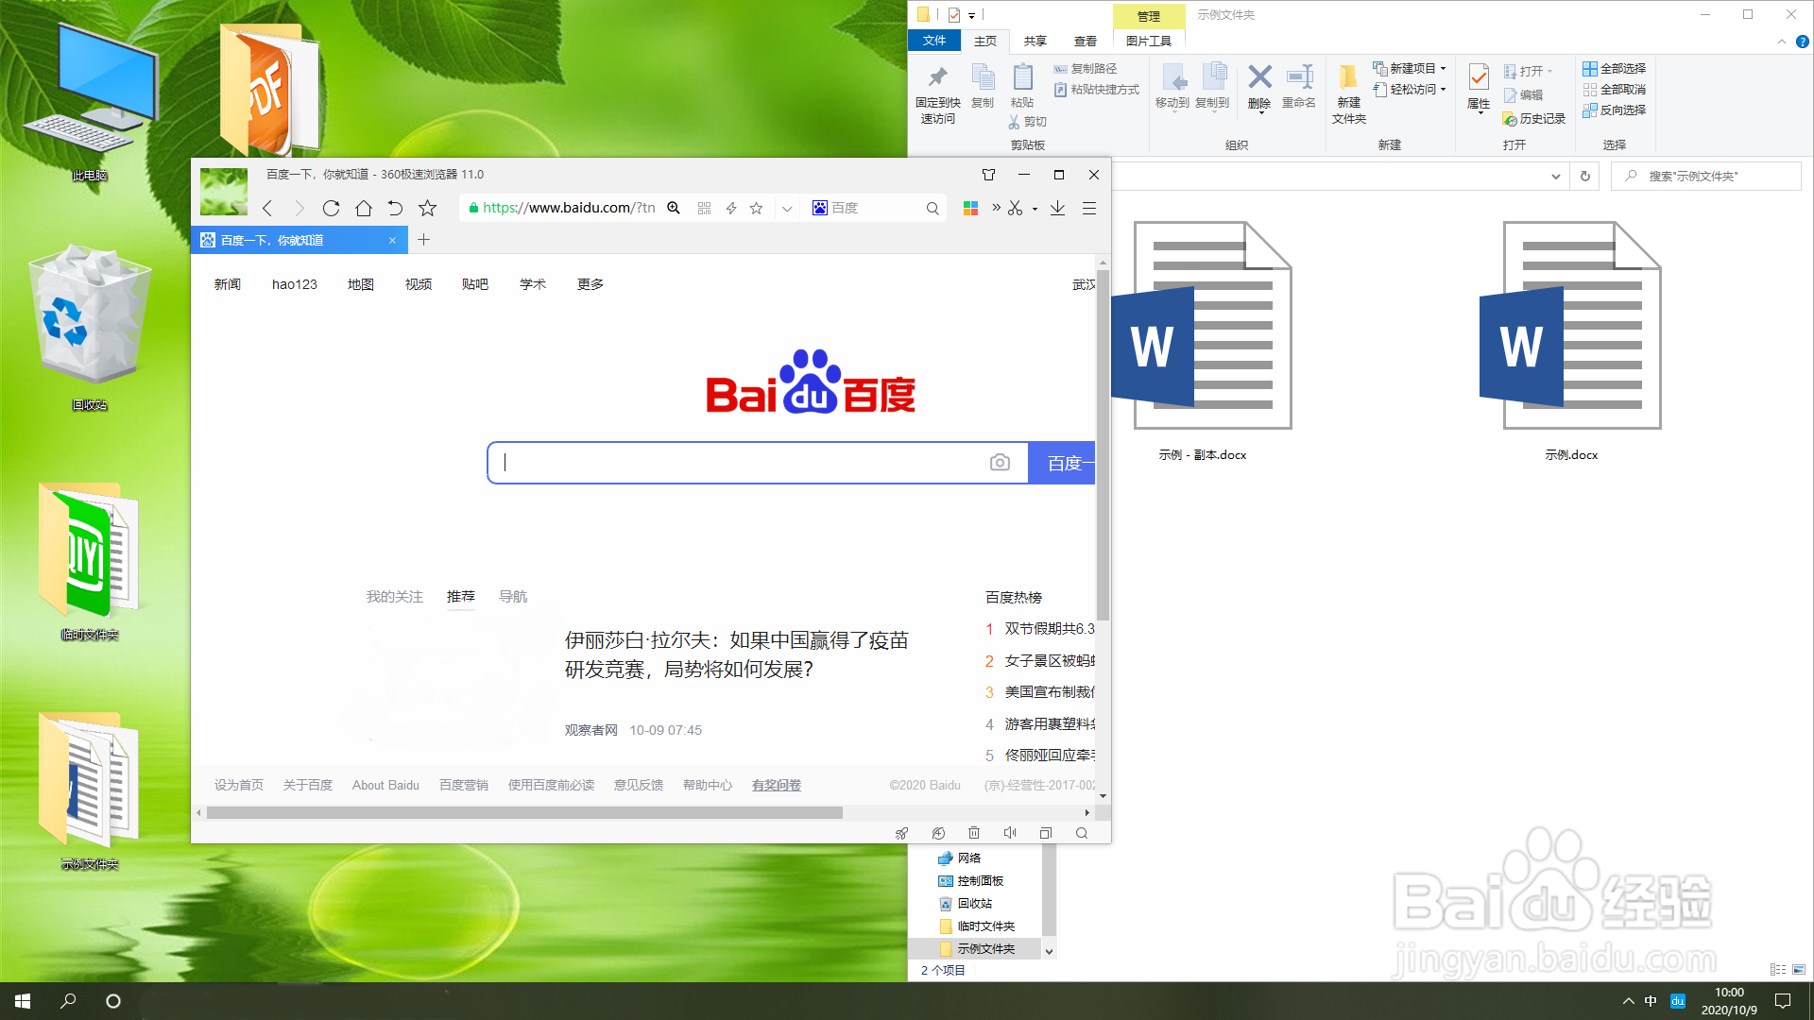Toggle 反向选择 (invert selection) option
1814x1020 pixels.
1614,110
